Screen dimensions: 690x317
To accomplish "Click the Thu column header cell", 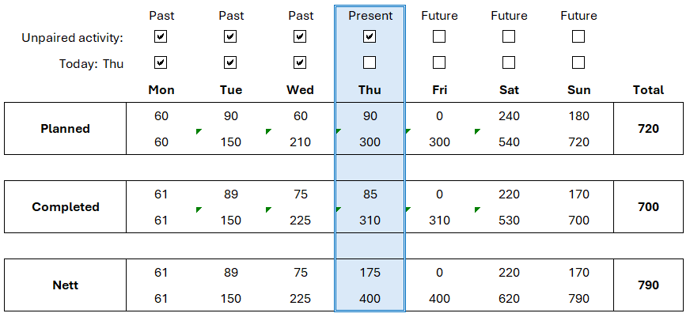I will [370, 90].
